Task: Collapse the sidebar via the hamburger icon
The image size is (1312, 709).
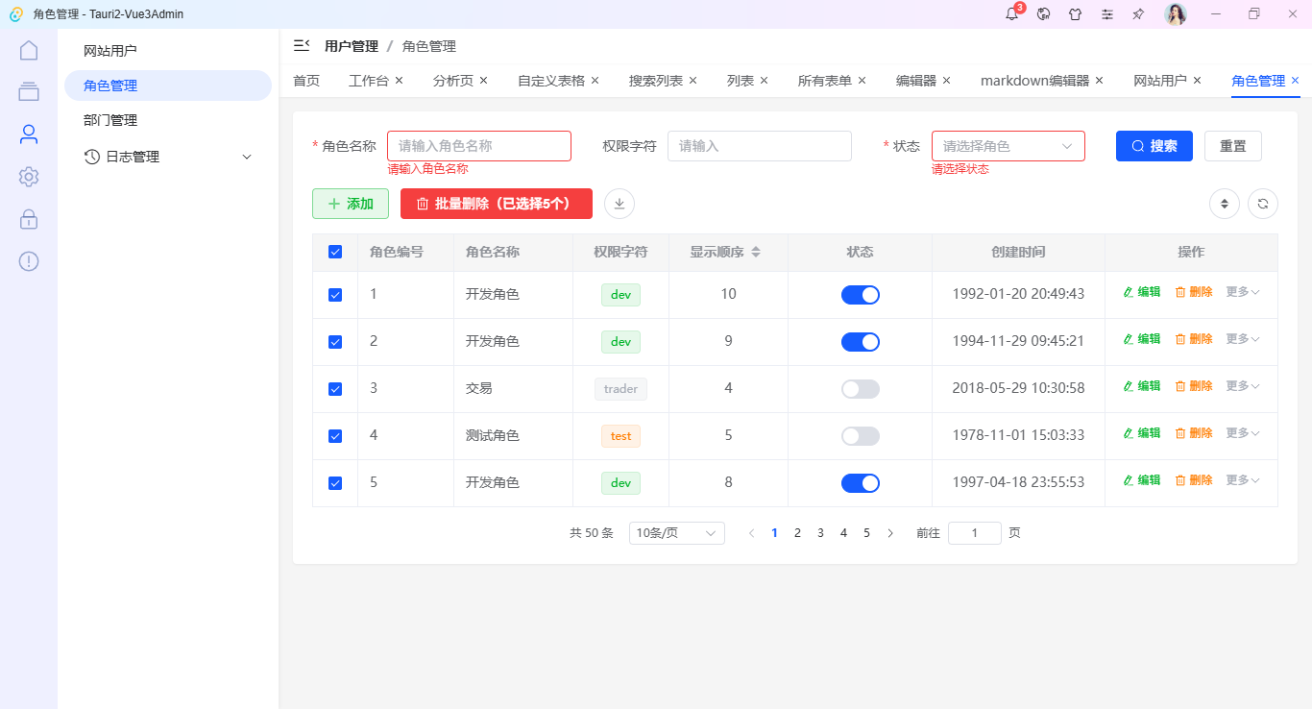Action: coord(301,45)
